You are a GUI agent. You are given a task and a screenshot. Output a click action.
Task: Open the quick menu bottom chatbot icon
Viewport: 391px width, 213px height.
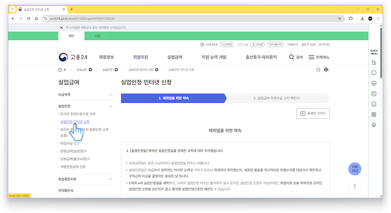[374, 125]
